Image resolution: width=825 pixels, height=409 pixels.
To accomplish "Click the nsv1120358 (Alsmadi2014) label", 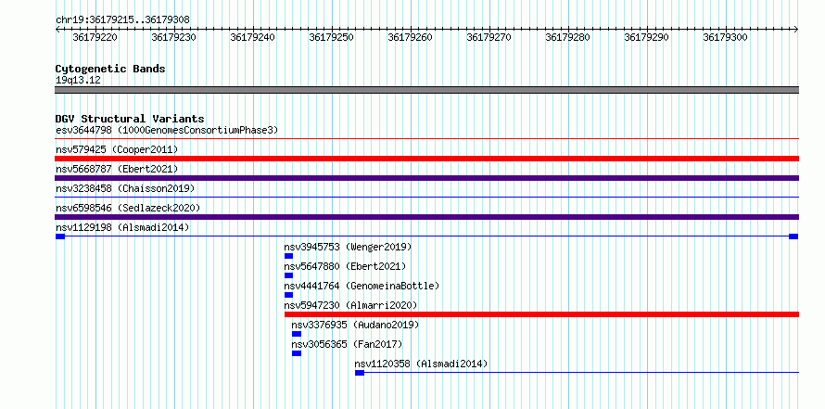I will click(x=421, y=364).
